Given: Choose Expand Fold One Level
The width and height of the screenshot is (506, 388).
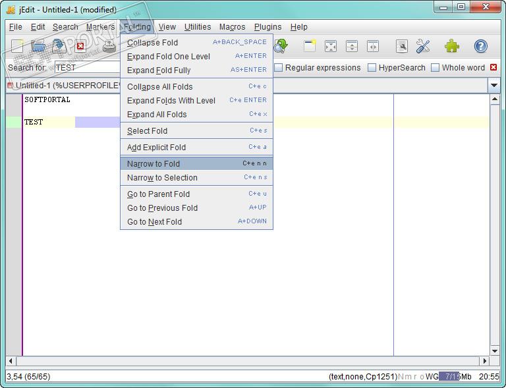Looking at the screenshot, I should click(196, 57).
